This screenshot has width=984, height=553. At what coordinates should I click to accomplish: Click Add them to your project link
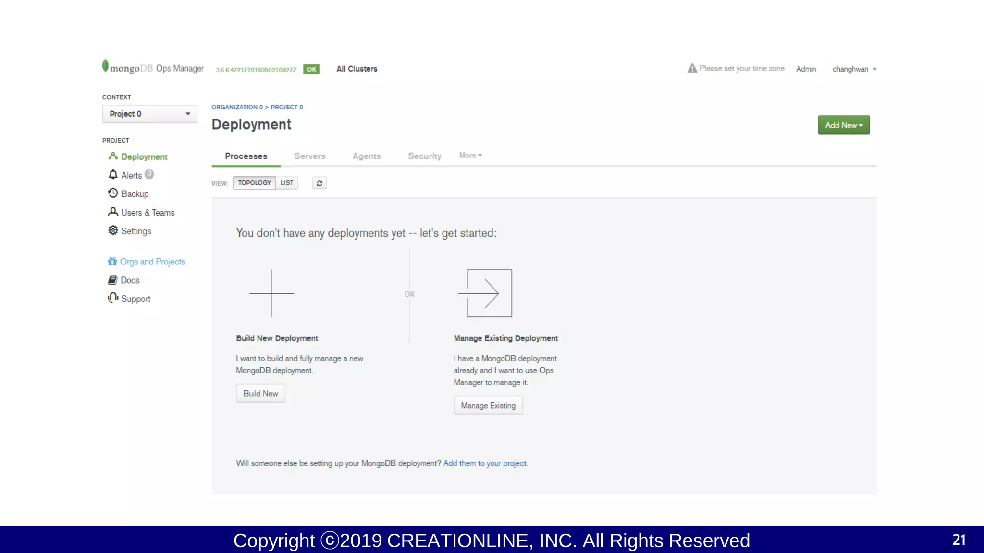[x=485, y=463]
